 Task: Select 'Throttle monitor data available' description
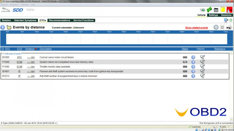pos(55,67)
